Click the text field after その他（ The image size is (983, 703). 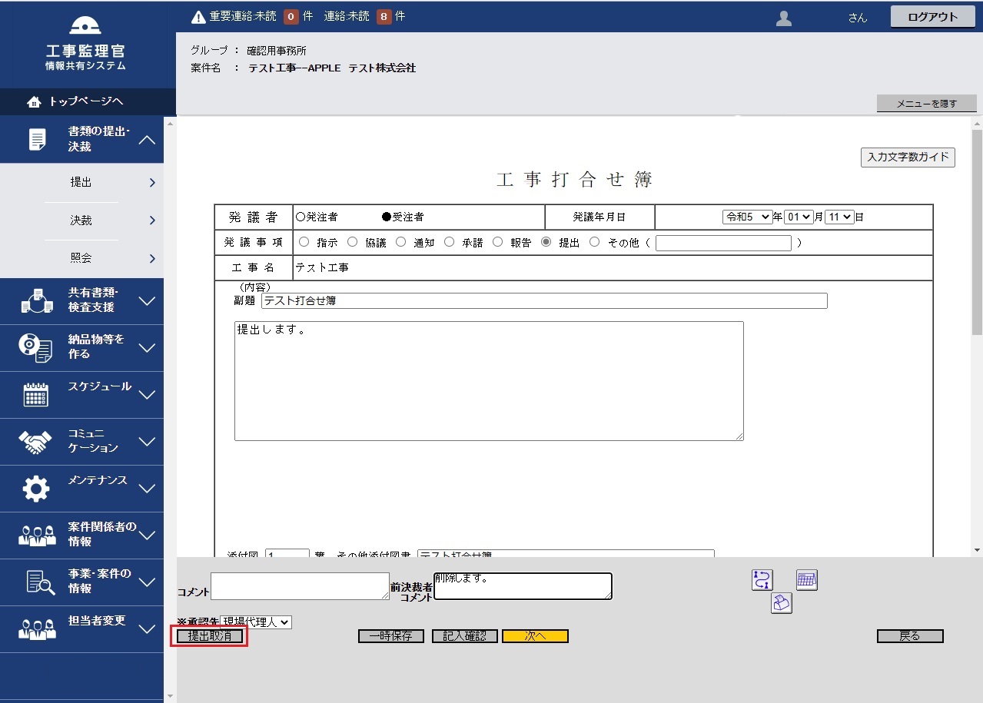point(723,243)
